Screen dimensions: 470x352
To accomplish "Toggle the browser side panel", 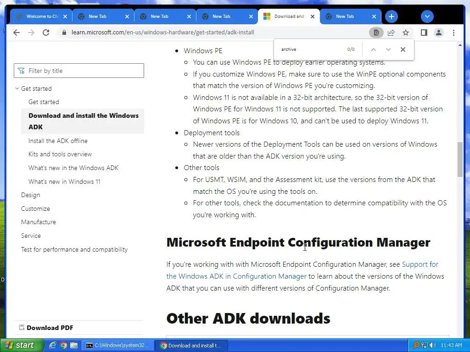I will point(424,33).
